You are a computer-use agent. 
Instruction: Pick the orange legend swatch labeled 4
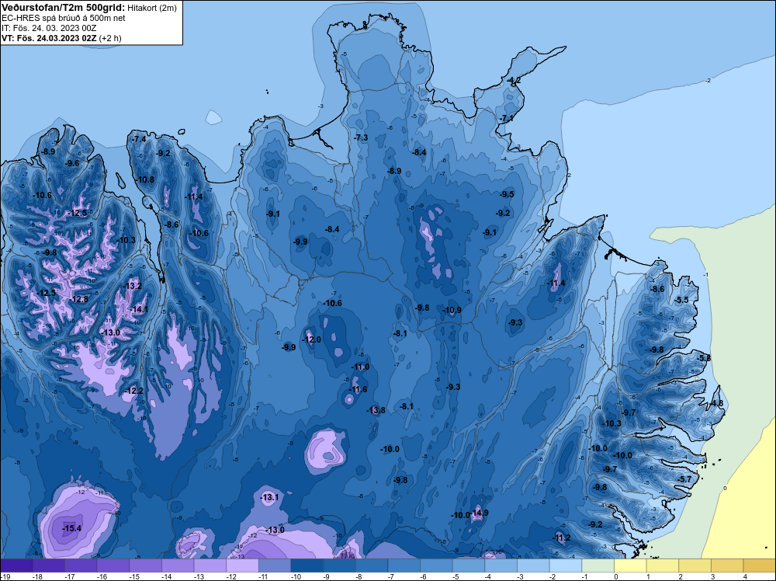point(759,565)
